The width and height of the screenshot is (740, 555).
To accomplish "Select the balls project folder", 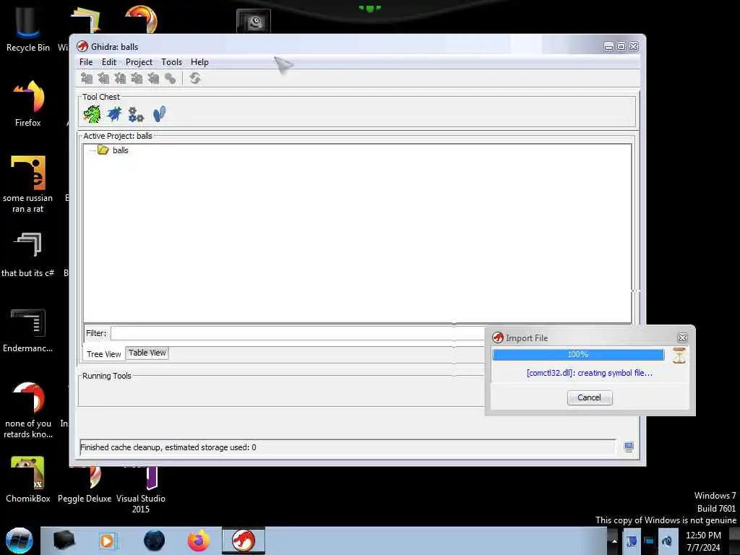I will [113, 150].
